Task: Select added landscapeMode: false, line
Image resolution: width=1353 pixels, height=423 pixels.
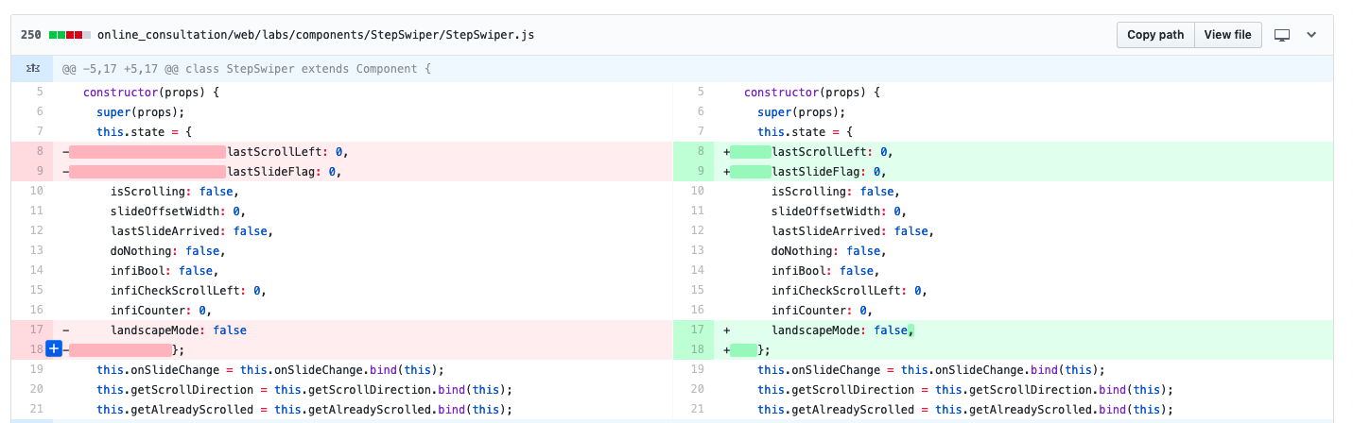Action: coord(1025,330)
